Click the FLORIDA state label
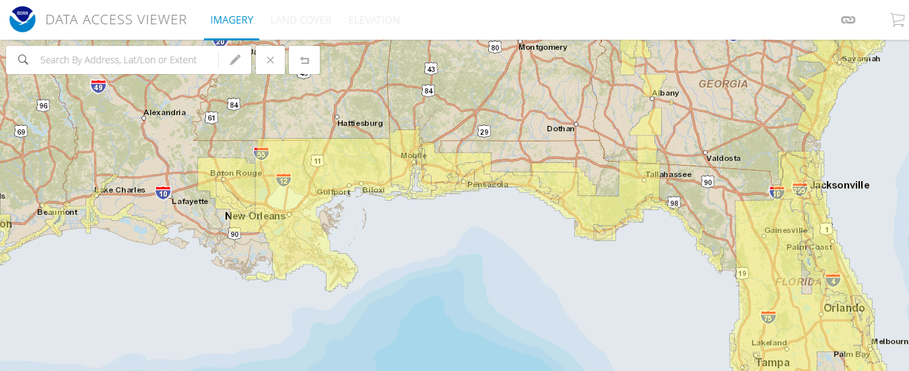Viewport: 909px width, 371px height. click(x=799, y=281)
